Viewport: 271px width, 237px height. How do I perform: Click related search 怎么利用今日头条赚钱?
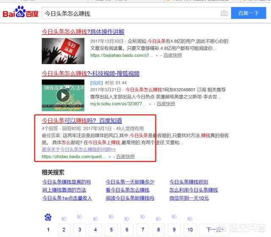point(194,190)
